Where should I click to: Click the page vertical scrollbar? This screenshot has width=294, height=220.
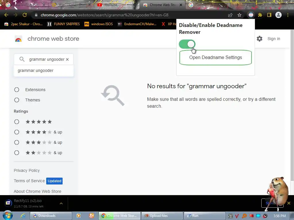pos(292,105)
